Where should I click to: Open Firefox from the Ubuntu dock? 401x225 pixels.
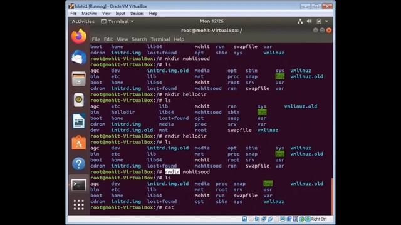79,36
